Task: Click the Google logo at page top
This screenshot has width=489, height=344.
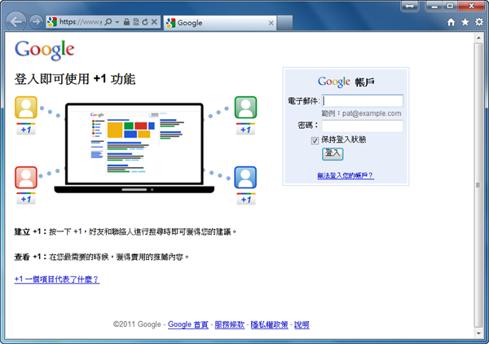Action: [45, 50]
